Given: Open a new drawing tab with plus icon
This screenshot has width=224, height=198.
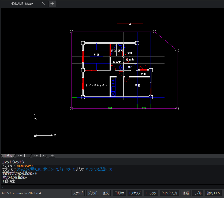Looking at the screenshot, I should [x=52, y=4].
